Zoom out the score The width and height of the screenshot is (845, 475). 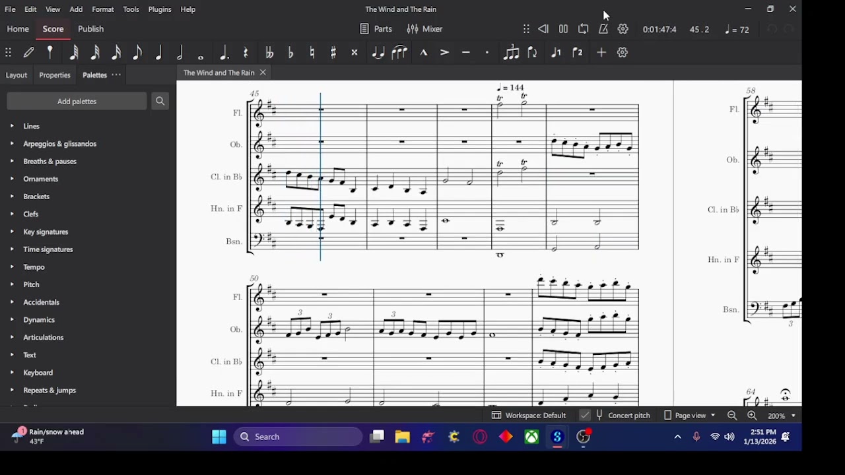coord(732,416)
